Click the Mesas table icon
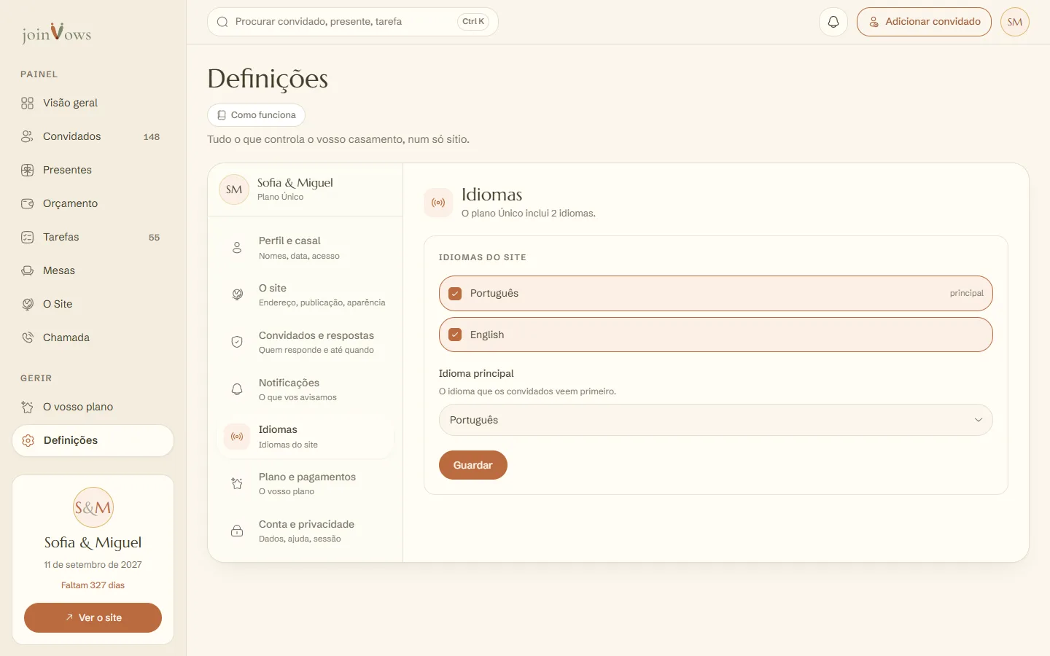The image size is (1050, 656). pos(28,271)
